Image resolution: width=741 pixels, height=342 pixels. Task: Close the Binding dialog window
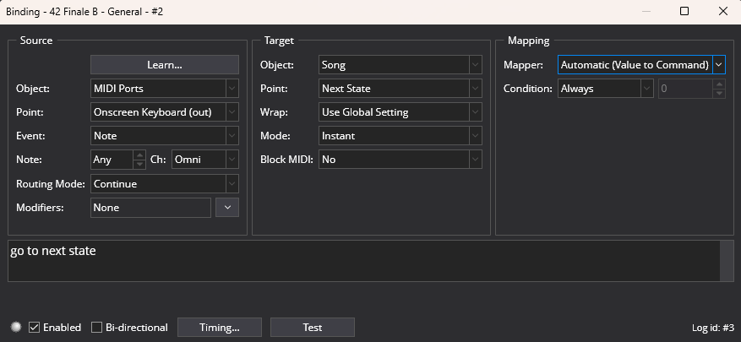[x=722, y=11]
